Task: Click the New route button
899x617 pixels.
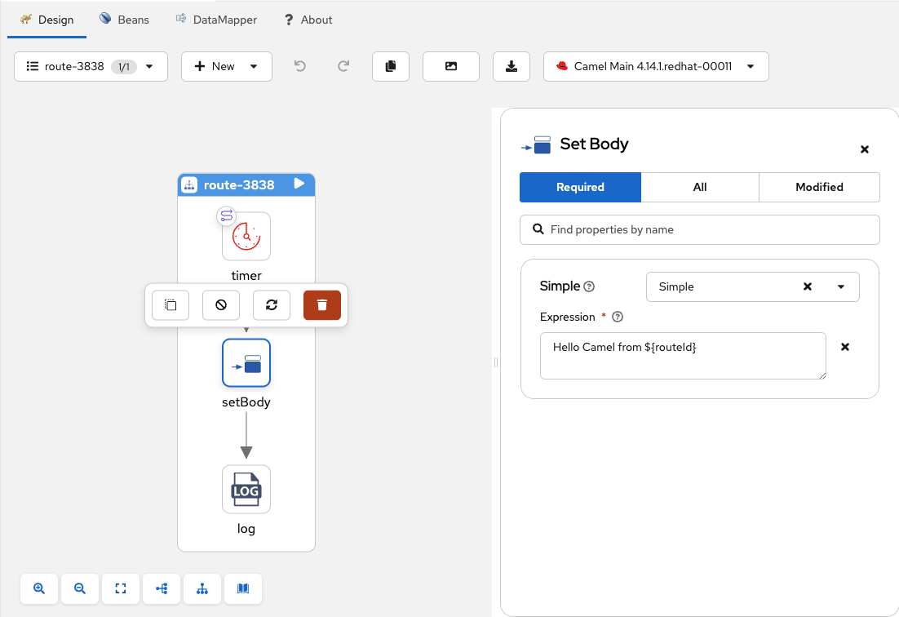Action: pyautogui.click(x=215, y=67)
